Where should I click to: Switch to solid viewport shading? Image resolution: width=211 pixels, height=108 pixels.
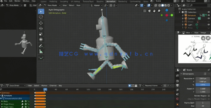tap(162, 5)
